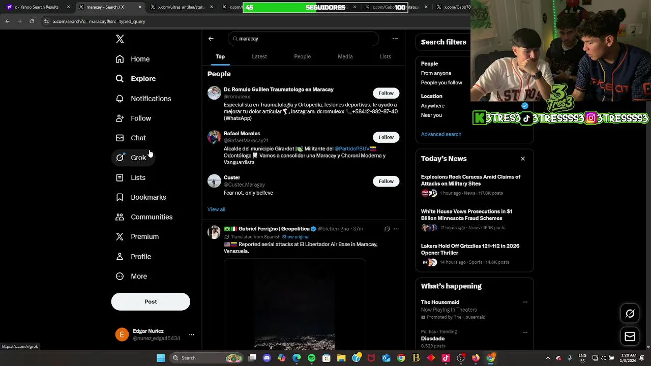Image resolution: width=651 pixels, height=366 pixels.
Task: Select the Anywhere location filter
Action: pyautogui.click(x=433, y=106)
